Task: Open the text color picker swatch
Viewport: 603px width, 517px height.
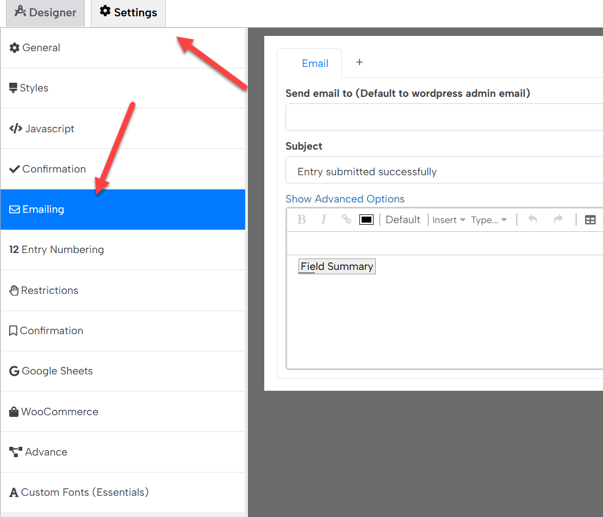Action: tap(366, 219)
